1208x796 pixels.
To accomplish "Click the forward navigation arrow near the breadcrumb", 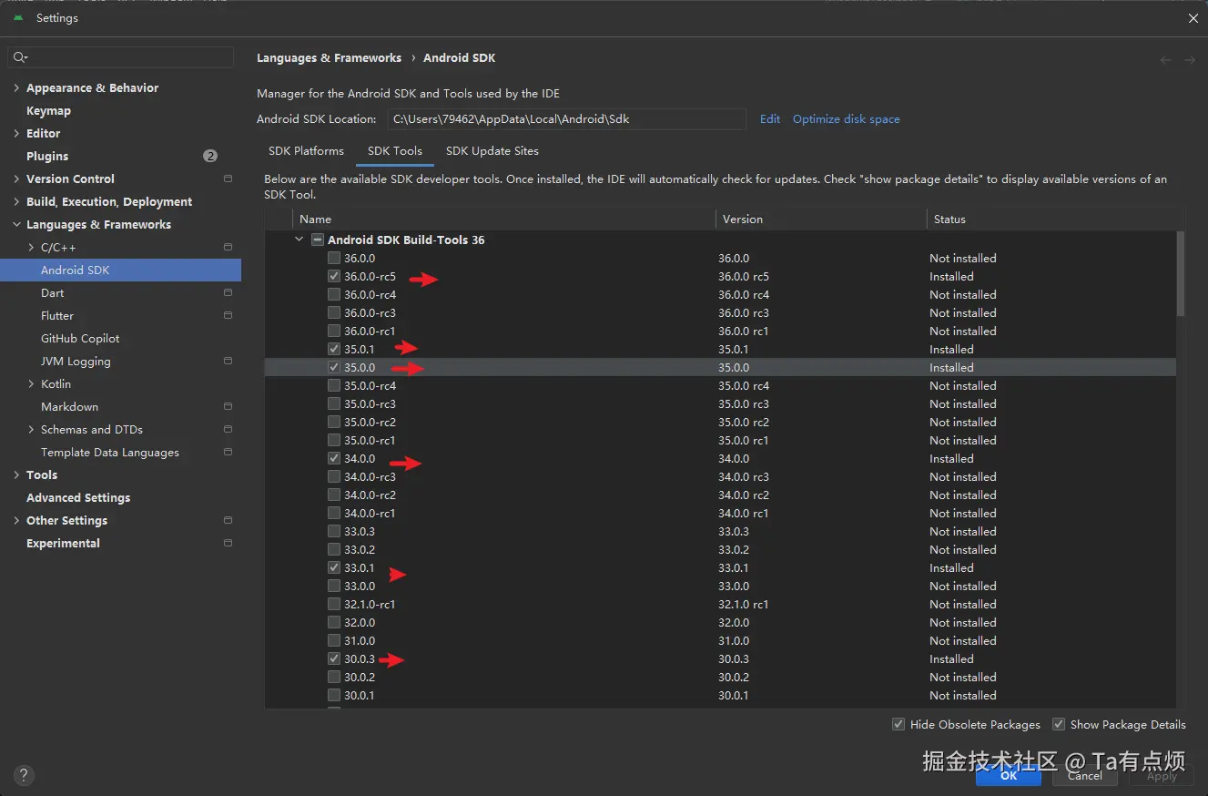I will (x=1189, y=58).
